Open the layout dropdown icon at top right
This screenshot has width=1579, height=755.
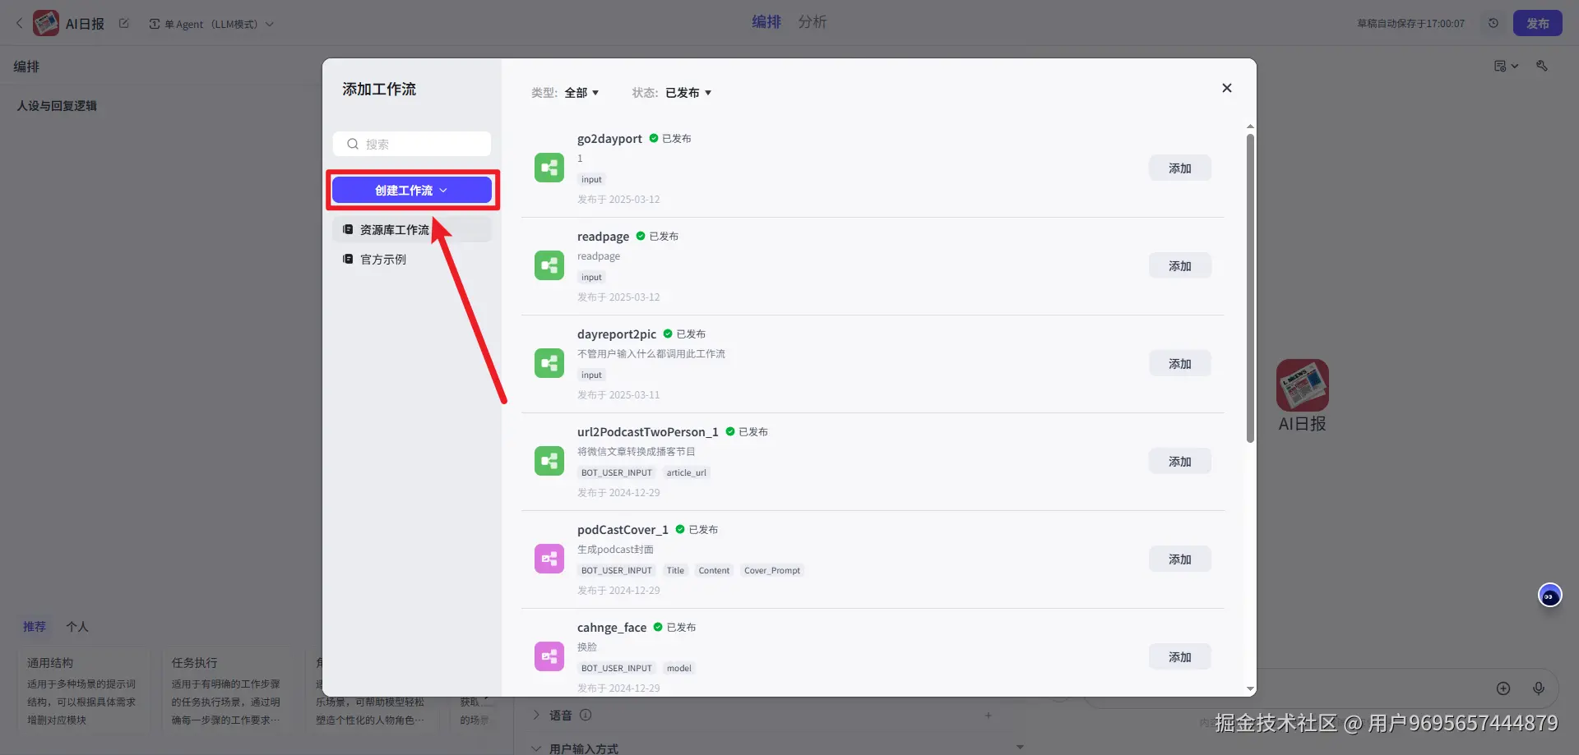1506,66
